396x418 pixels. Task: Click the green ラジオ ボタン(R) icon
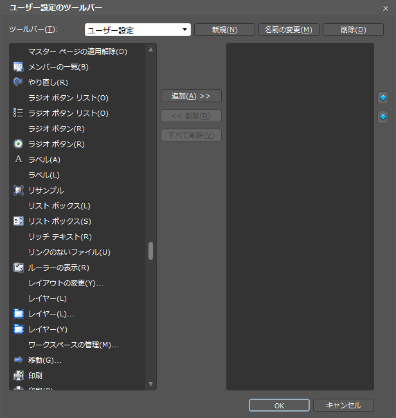click(19, 144)
